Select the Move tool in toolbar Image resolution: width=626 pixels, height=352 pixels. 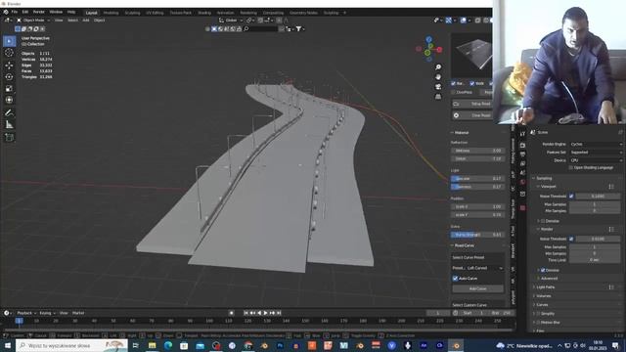[x=9, y=66]
